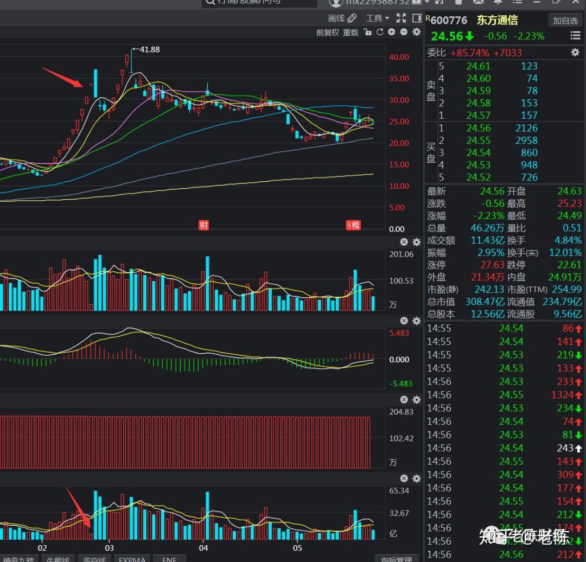
Task: Click the 总量 value 46.26万
Action: [487, 228]
